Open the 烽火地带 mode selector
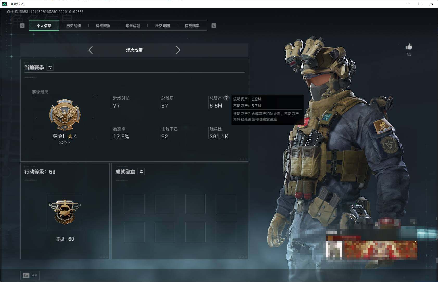438x282 pixels. [134, 50]
